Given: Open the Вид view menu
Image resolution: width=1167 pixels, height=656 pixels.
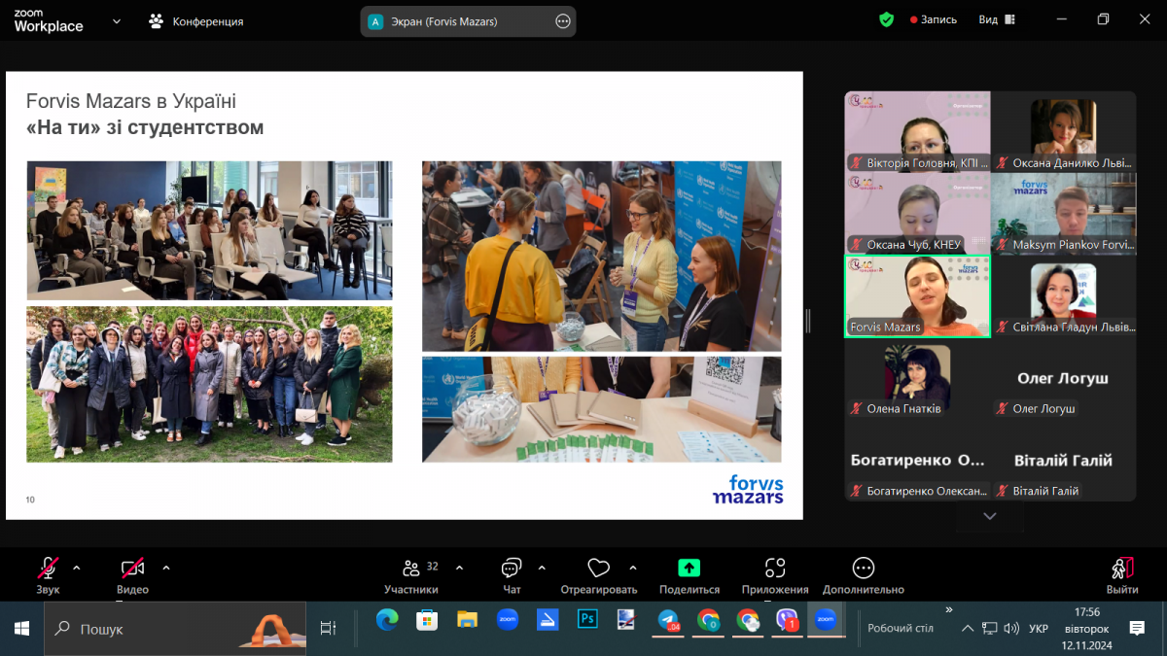Looking at the screenshot, I should pos(996,19).
